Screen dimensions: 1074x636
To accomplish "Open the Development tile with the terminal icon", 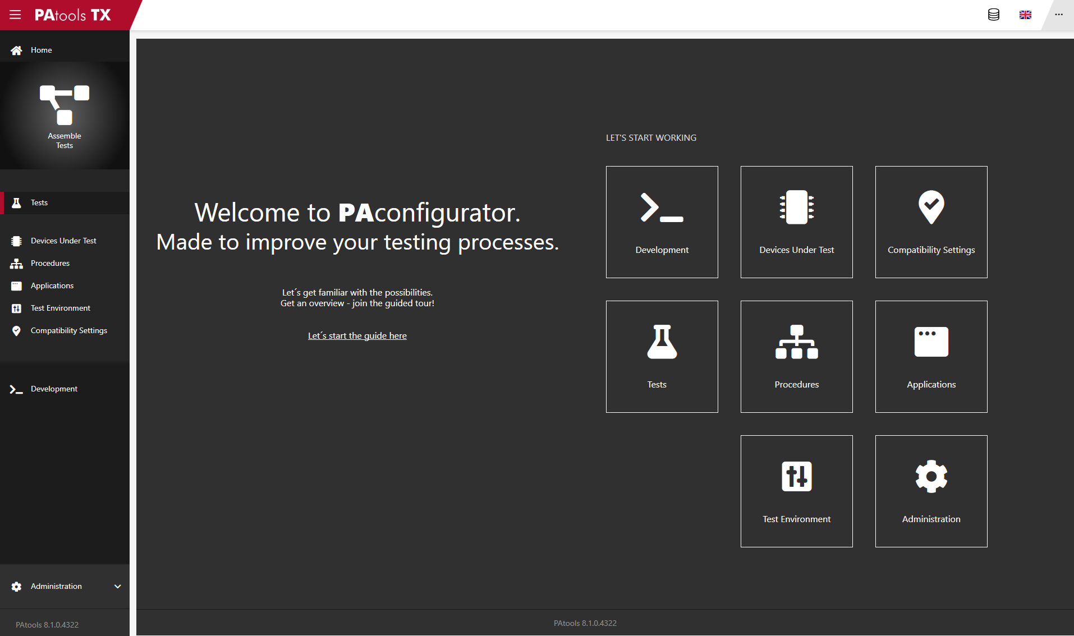I will [662, 222].
